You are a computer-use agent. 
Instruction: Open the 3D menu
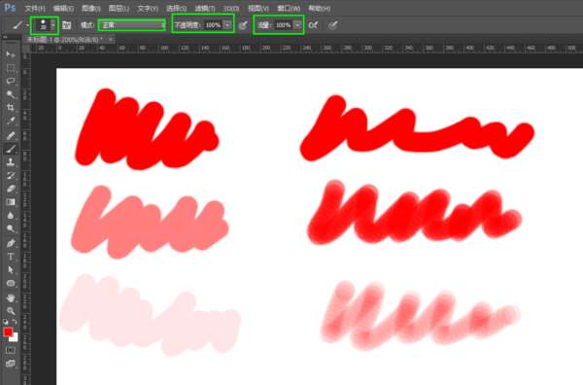[231, 8]
